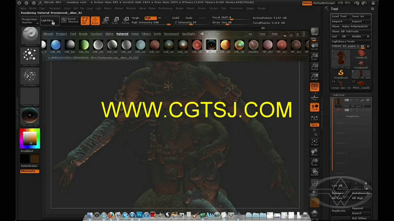Screen dimensions: 394x221
Task: Toggle Draw mode
Action: (95, 21)
